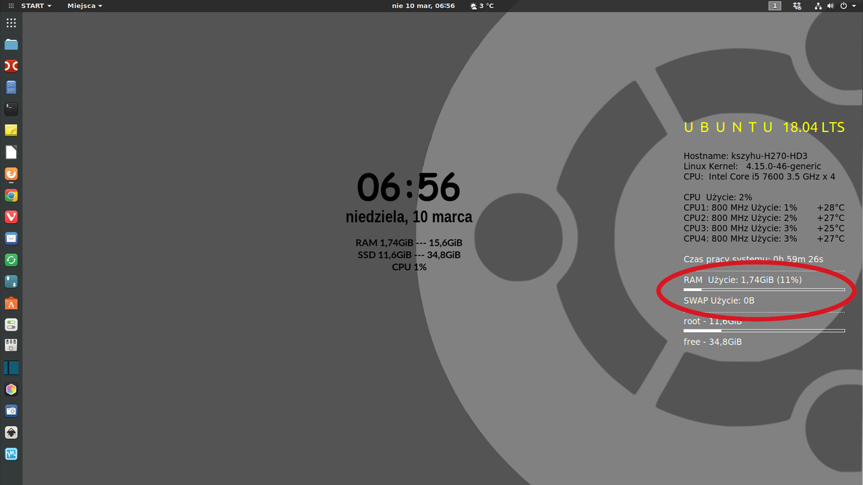Screen dimensions: 863x485
Task: Launch Google Chrome from the dock
Action: (11, 195)
